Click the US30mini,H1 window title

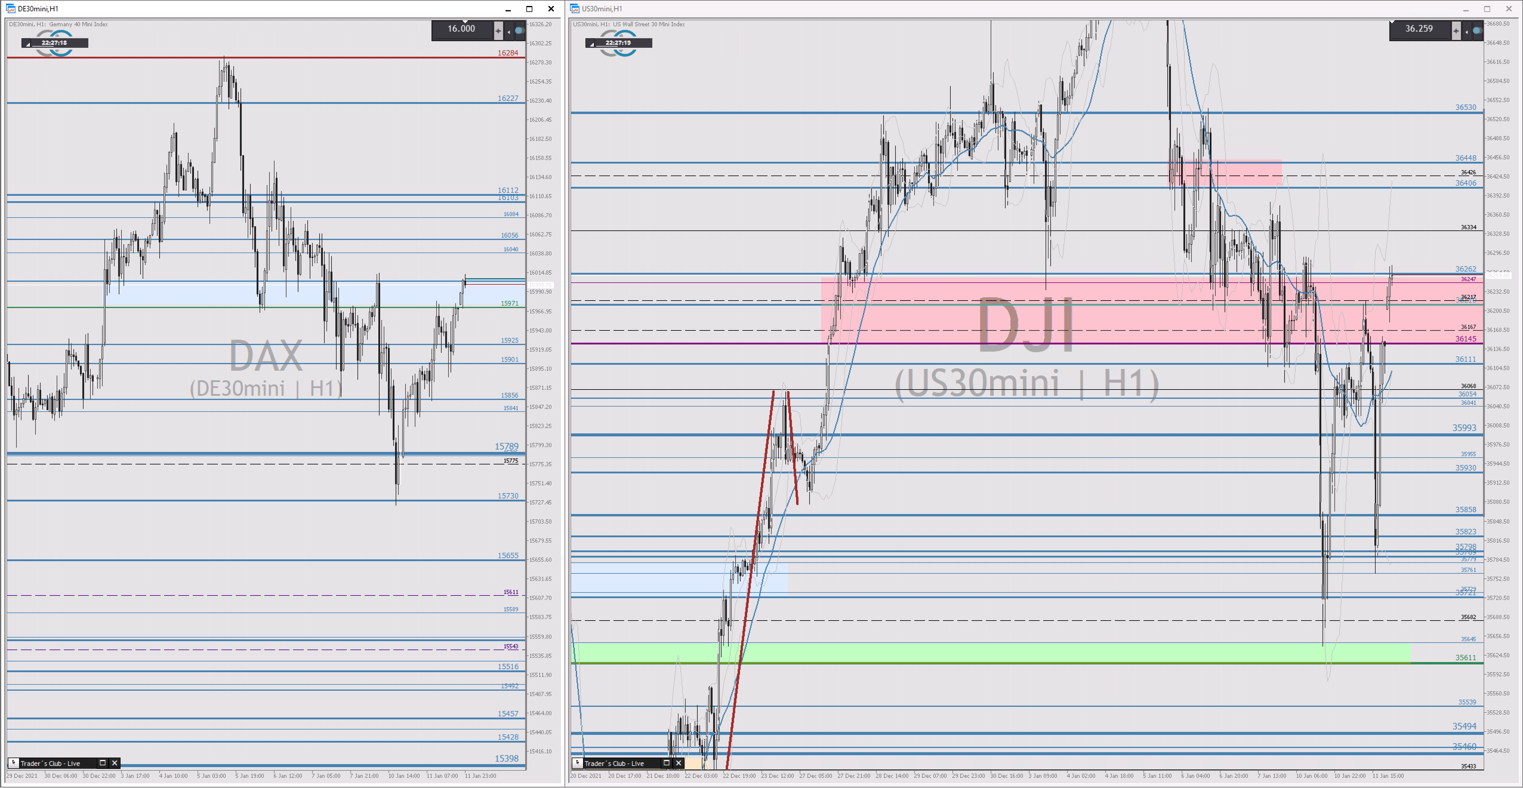602,9
